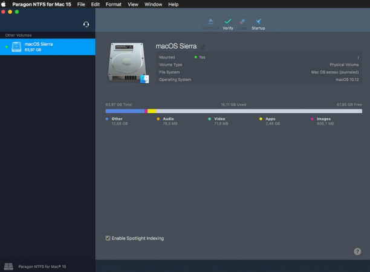This screenshot has width=370, height=272.
Task: Run Verify on the volume
Action: [228, 24]
